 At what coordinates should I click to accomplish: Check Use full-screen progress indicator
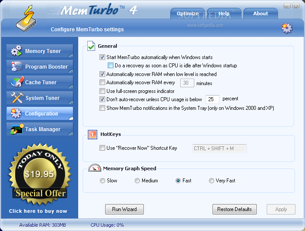coord(102,91)
